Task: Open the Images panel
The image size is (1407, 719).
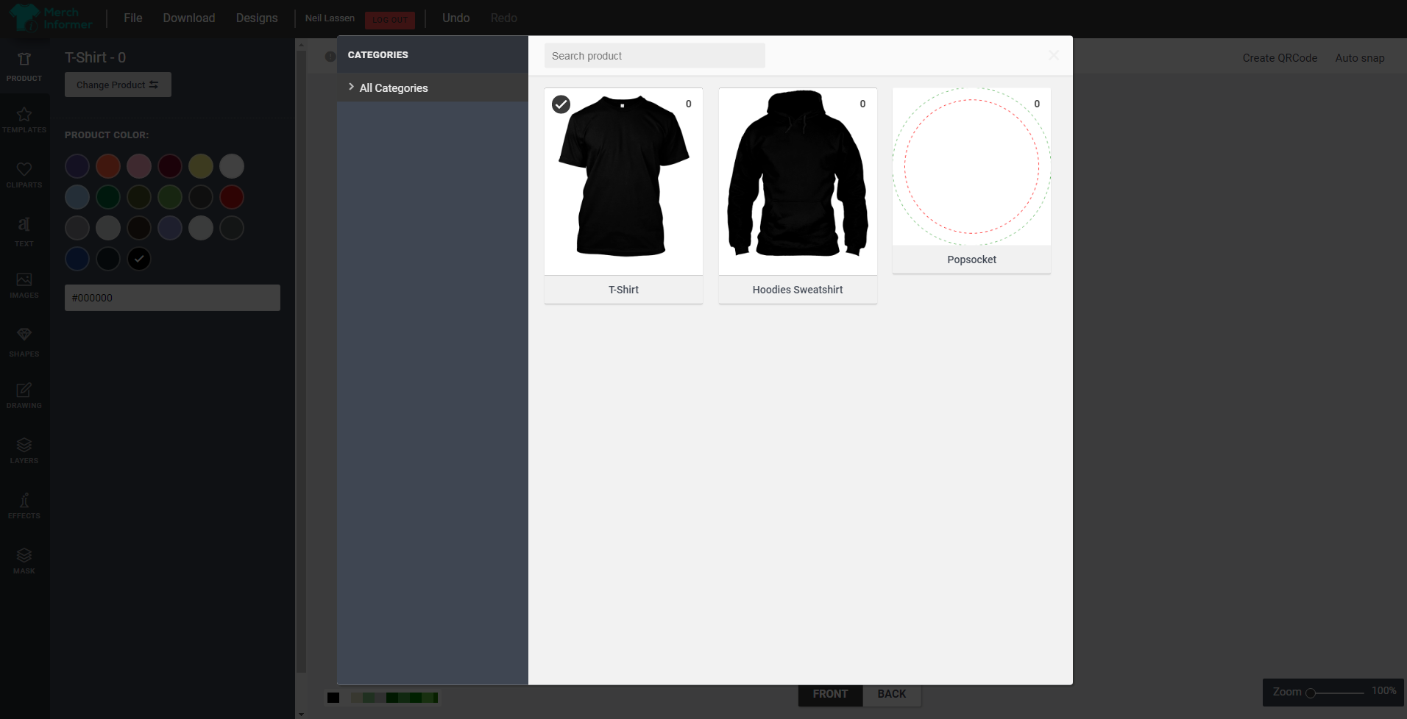Action: [24, 286]
